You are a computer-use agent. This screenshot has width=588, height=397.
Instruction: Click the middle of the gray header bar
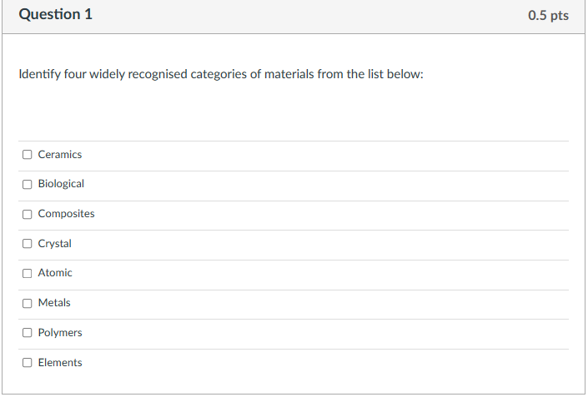click(x=294, y=16)
